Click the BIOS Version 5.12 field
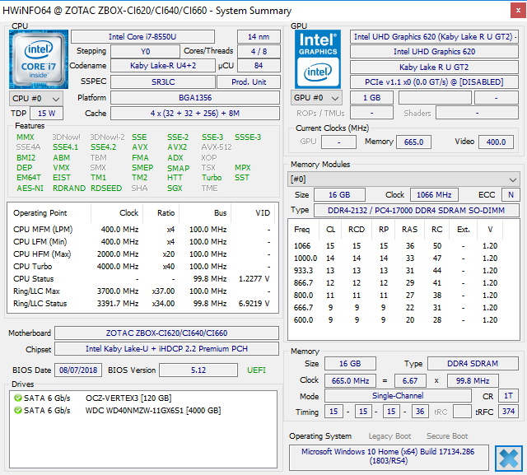The height and width of the screenshot is (475, 527). 198,370
